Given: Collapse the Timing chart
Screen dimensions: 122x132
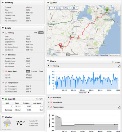Looking at the screenshot, I should (48, 66).
